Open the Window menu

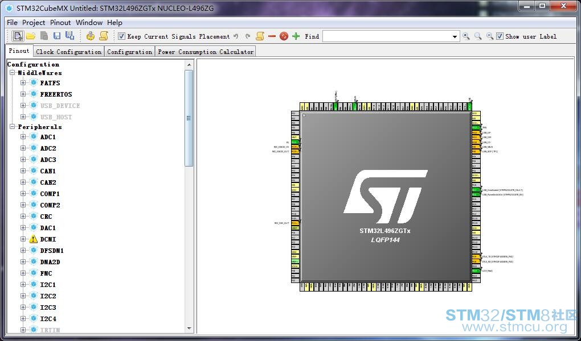click(89, 23)
